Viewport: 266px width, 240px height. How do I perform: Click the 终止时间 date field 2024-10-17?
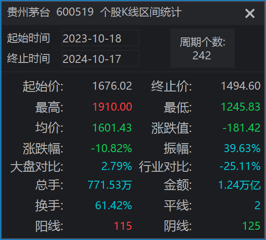[100, 58]
